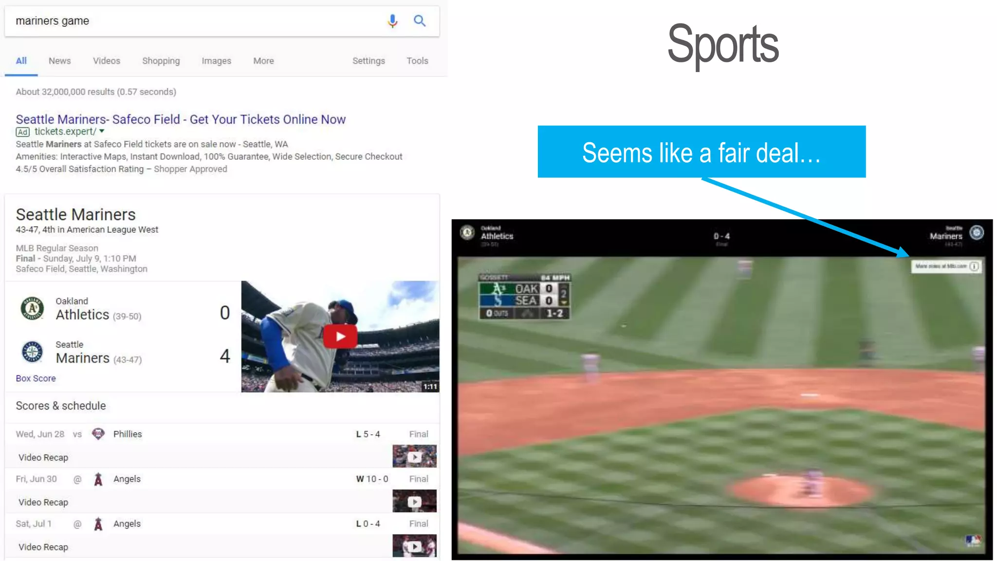The image size is (997, 561).
Task: Click MLB logo in video corner
Action: pos(973,541)
